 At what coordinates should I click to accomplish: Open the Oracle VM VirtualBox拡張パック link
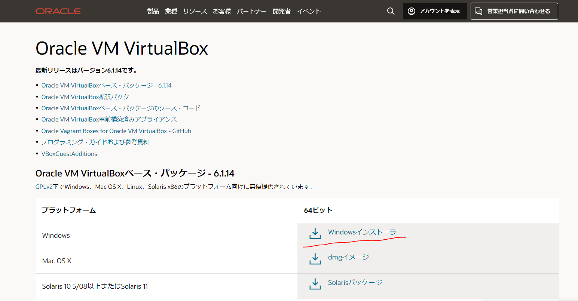(x=85, y=97)
